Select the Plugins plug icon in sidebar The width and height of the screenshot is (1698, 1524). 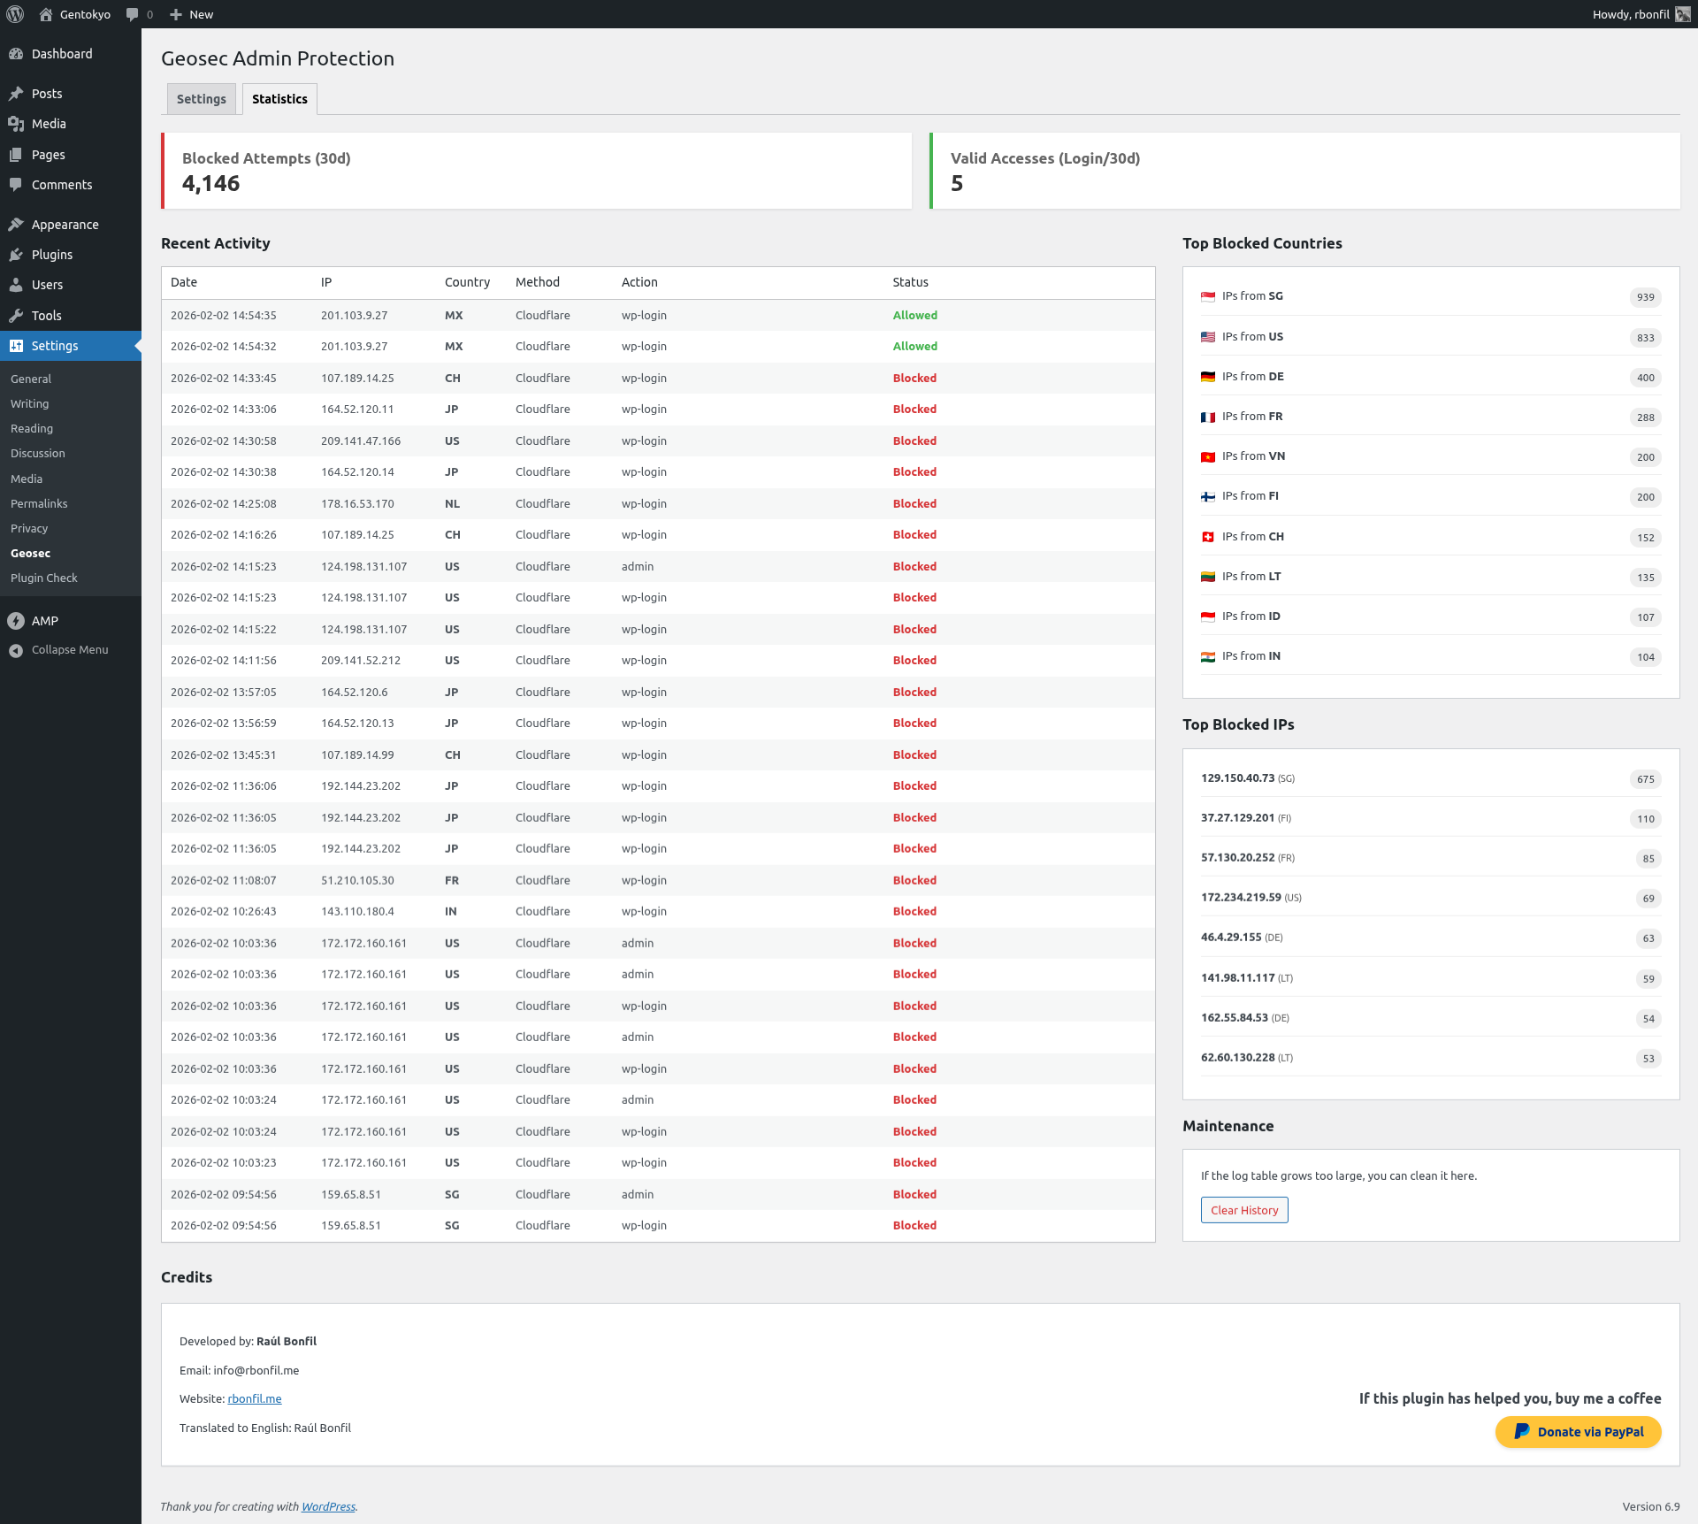[17, 255]
